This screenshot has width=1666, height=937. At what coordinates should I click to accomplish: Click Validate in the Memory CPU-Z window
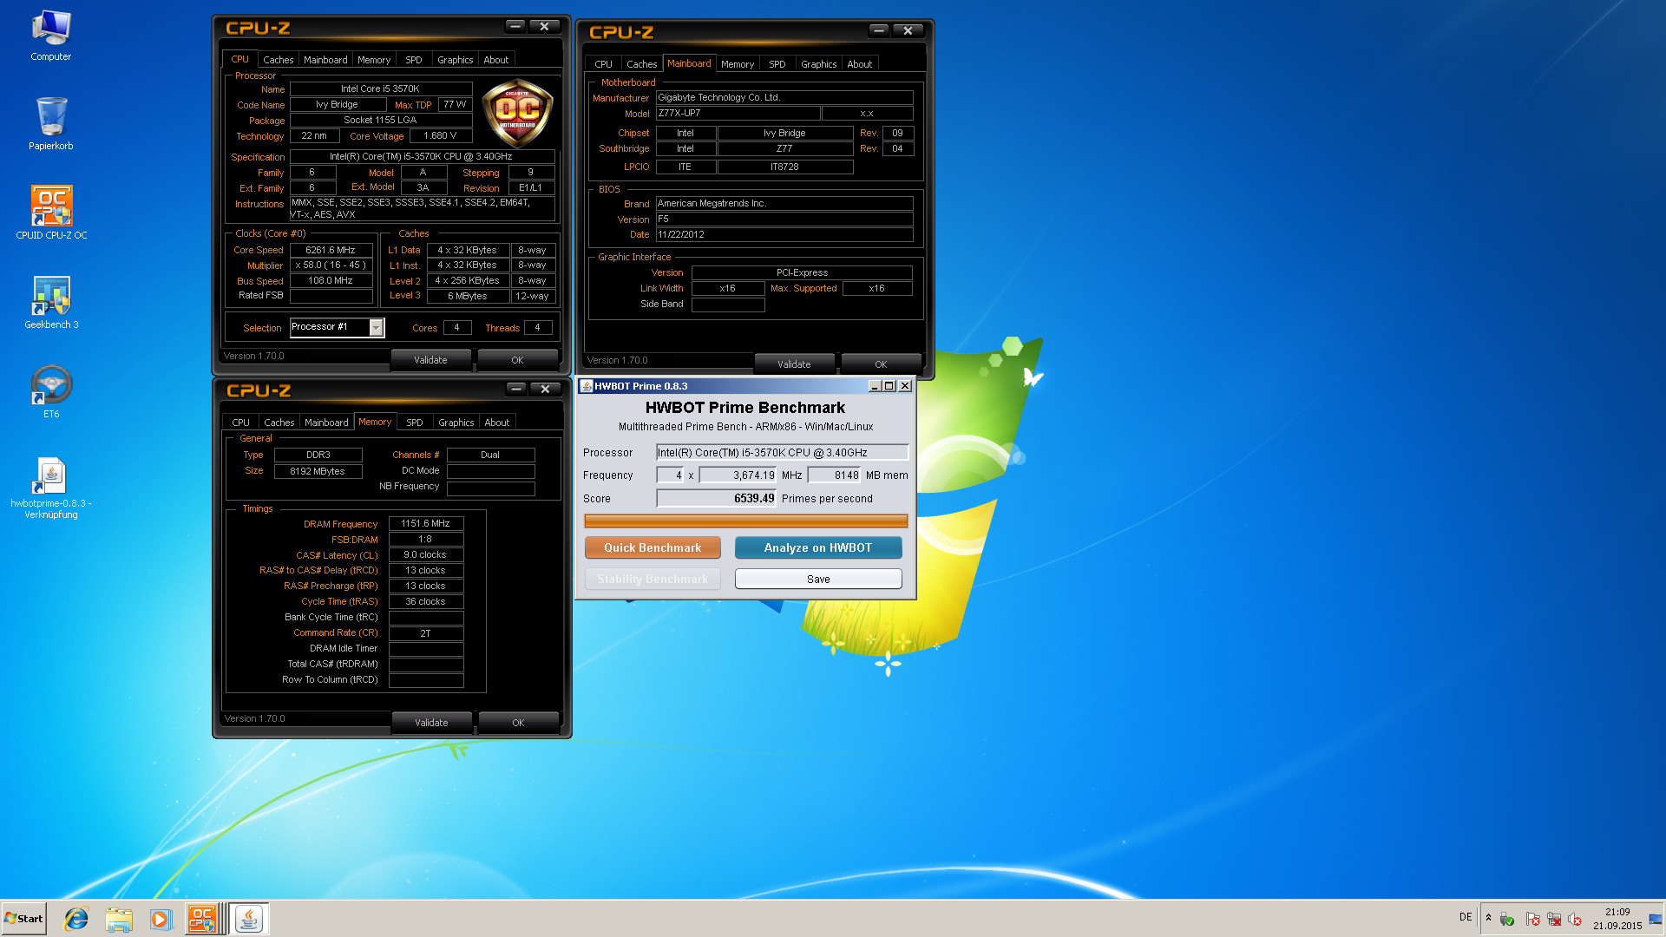click(x=431, y=723)
